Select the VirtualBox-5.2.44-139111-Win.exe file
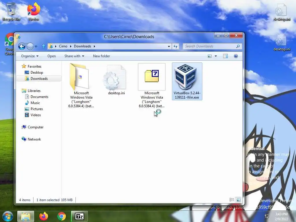 tap(187, 81)
